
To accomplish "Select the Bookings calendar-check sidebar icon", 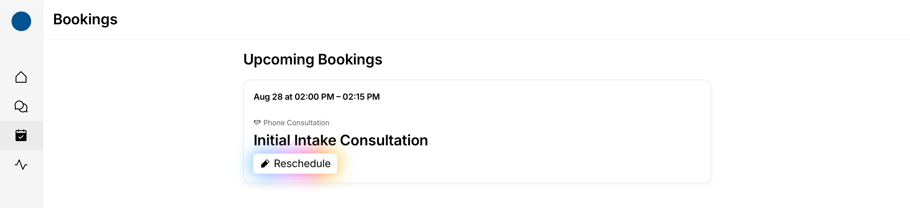I will tap(21, 135).
